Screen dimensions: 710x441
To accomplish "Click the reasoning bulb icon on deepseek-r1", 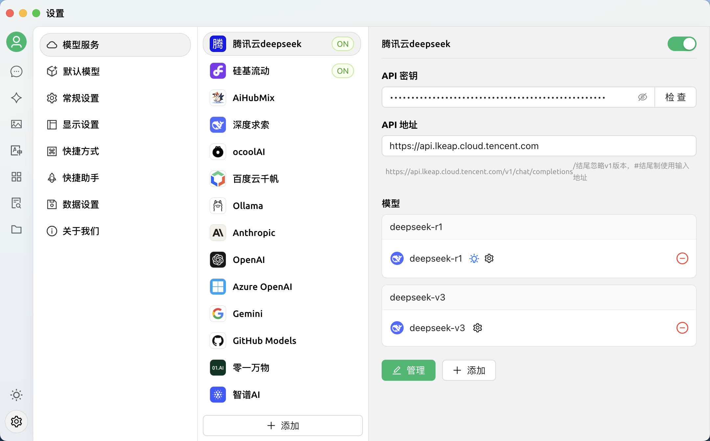I will (x=474, y=258).
